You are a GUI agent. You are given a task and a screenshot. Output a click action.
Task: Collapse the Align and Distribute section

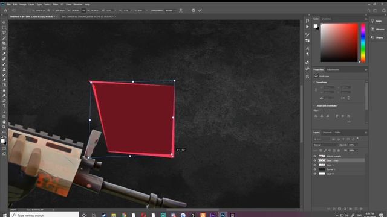314,106
